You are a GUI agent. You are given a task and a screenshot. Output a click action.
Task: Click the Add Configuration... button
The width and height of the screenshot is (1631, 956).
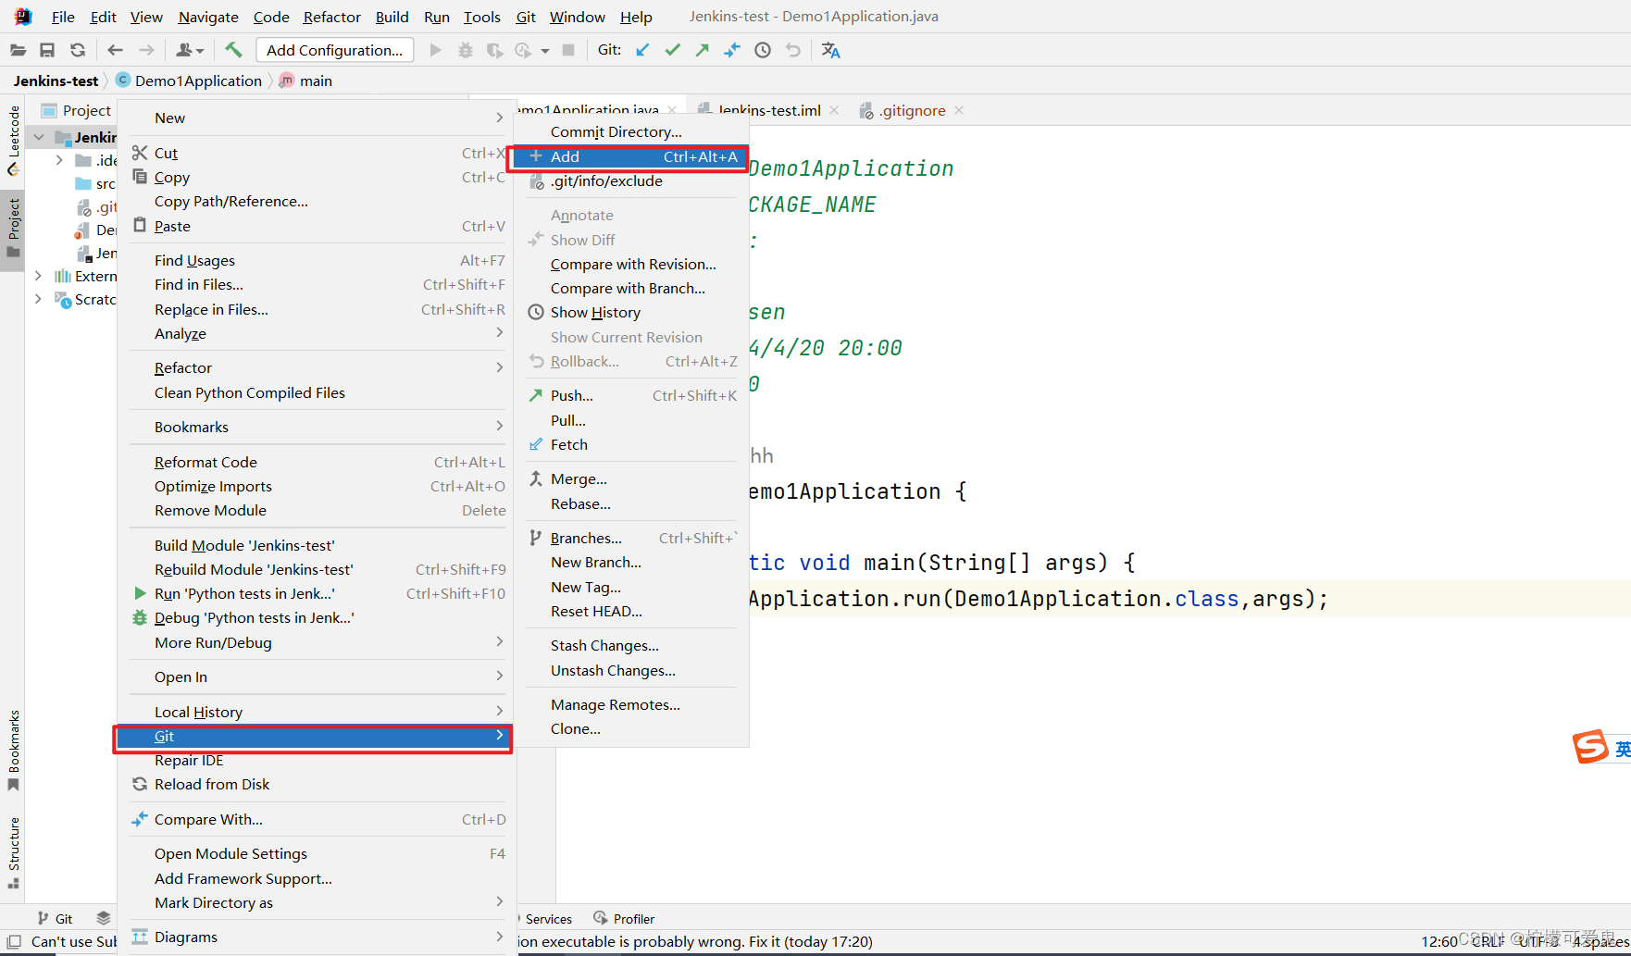(335, 50)
